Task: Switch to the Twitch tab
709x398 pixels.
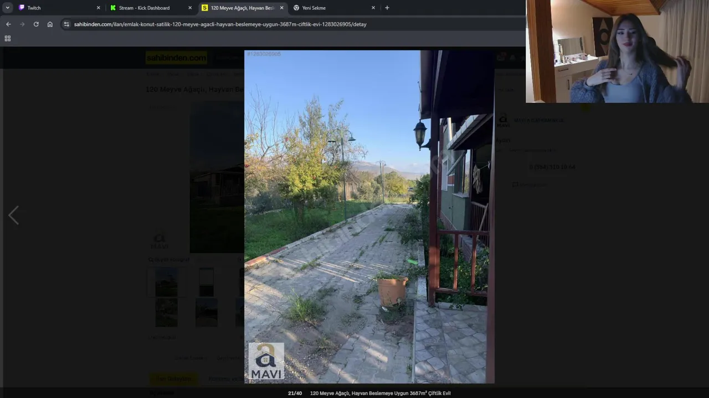Action: 58,8
